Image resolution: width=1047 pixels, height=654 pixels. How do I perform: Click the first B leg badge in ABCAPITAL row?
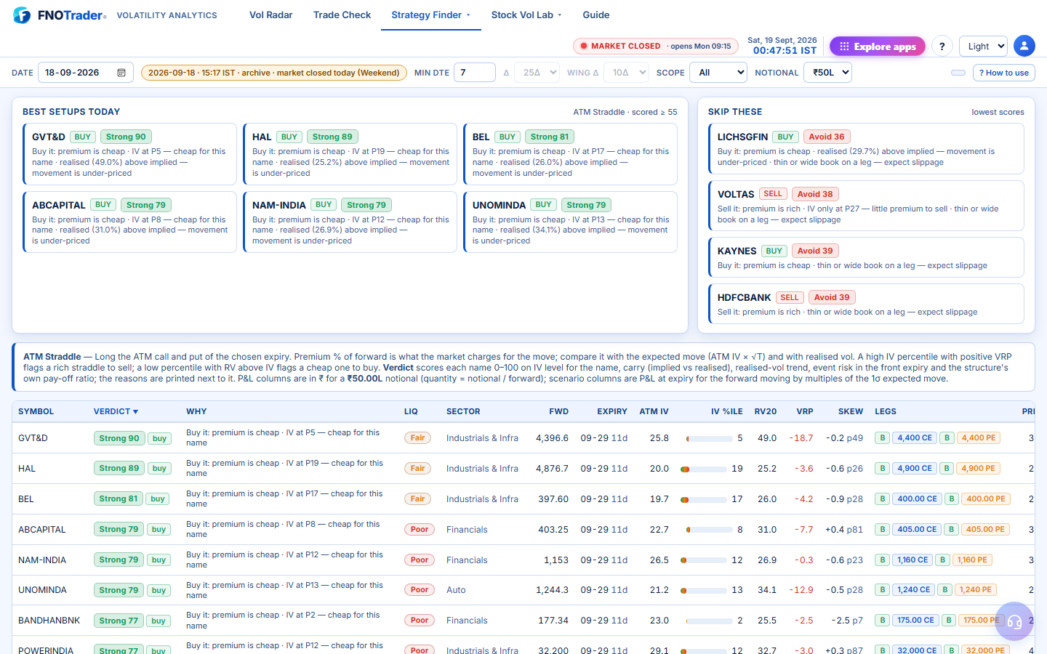[882, 530]
